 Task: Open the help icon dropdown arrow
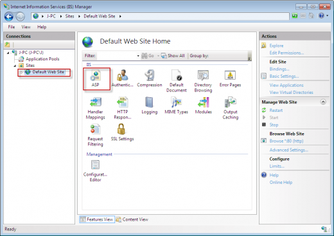(328, 15)
